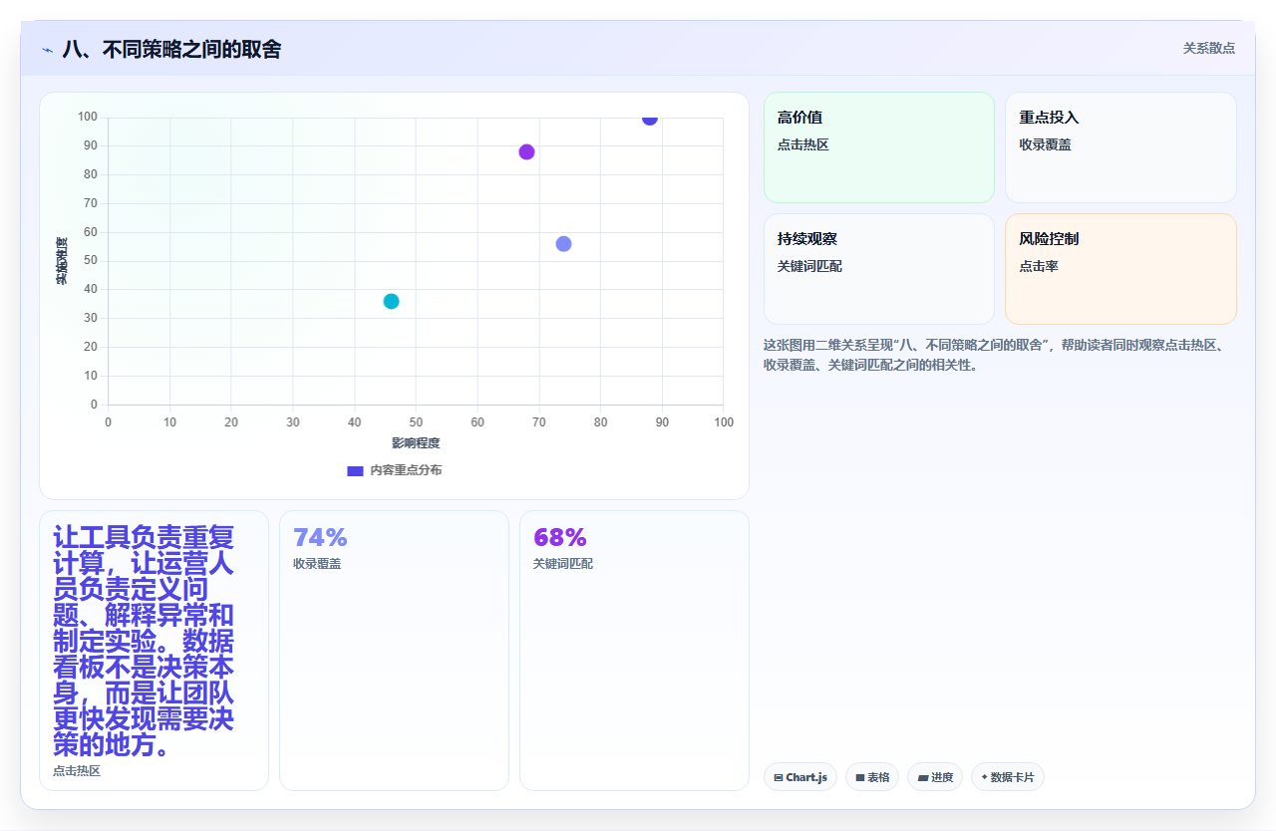Select the cyan scatter point near 46

tap(391, 301)
